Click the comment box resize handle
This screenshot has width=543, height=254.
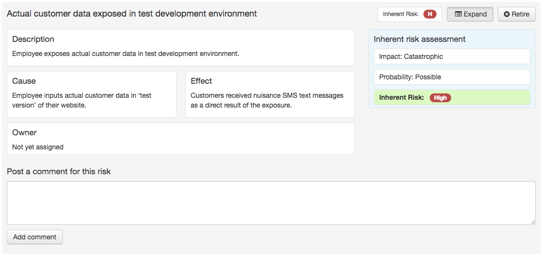click(533, 222)
